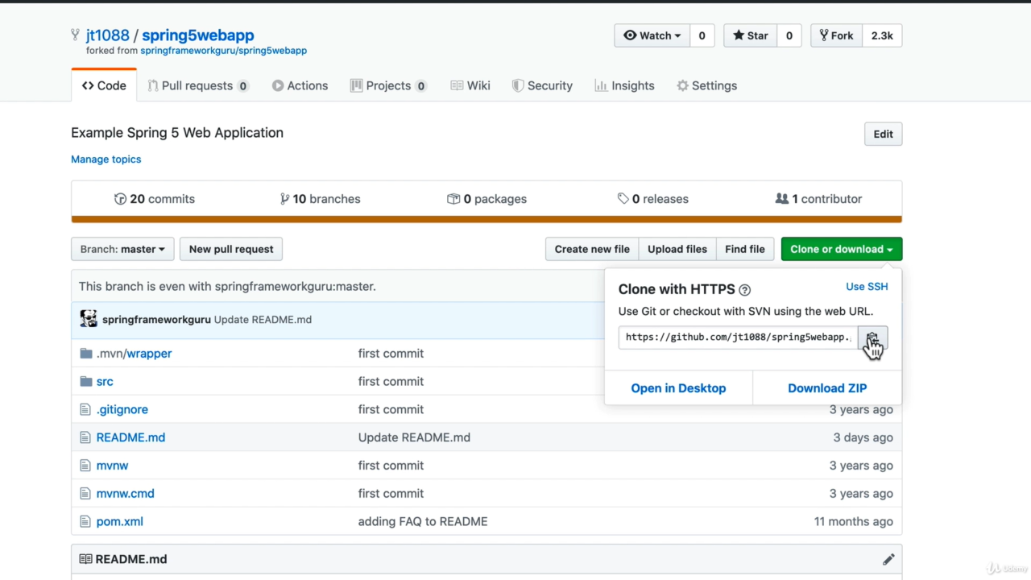Click the help icon beside Clone with HTTPS
This screenshot has width=1031, height=580.
pyautogui.click(x=744, y=290)
